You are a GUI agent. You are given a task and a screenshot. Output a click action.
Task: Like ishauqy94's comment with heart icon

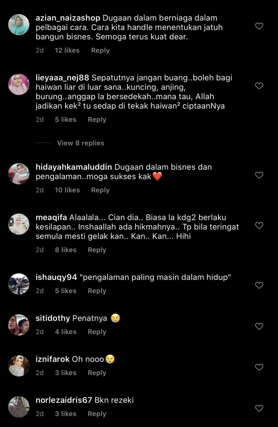[x=259, y=285]
